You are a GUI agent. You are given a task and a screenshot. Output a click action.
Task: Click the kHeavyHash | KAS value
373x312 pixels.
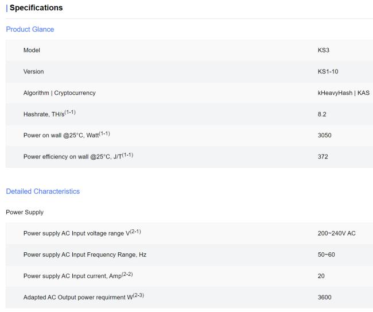(x=344, y=93)
